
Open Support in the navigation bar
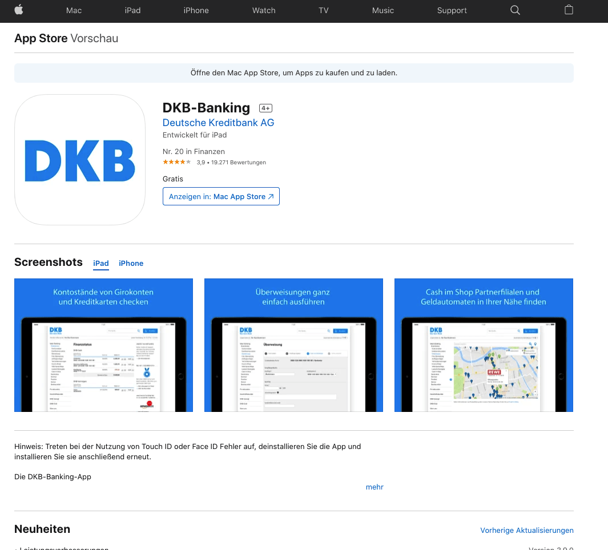click(x=452, y=10)
